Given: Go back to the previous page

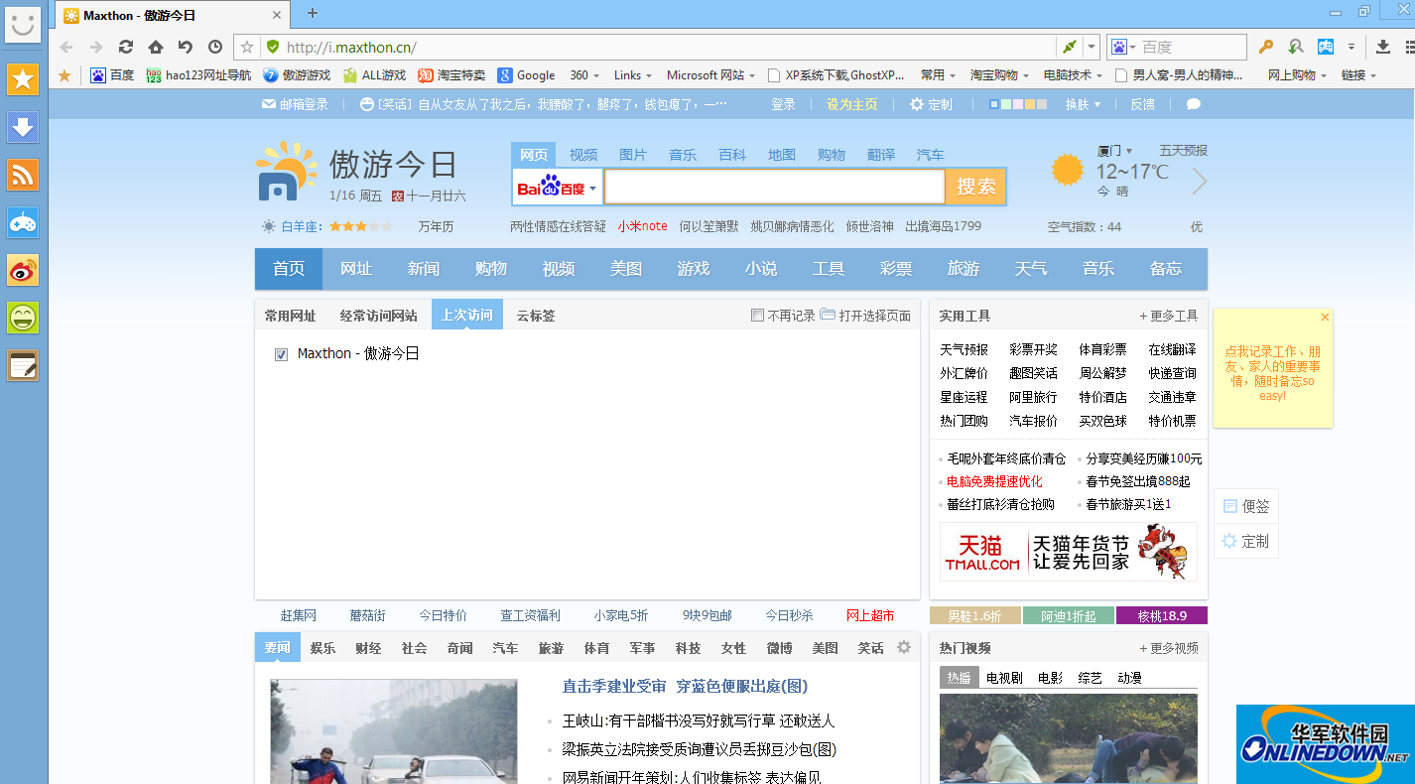Looking at the screenshot, I should click(x=66, y=47).
